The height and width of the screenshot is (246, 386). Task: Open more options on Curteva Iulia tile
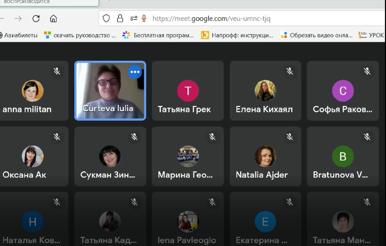click(x=135, y=72)
